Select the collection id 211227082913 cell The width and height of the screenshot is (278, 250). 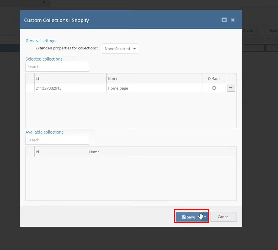coord(70,88)
